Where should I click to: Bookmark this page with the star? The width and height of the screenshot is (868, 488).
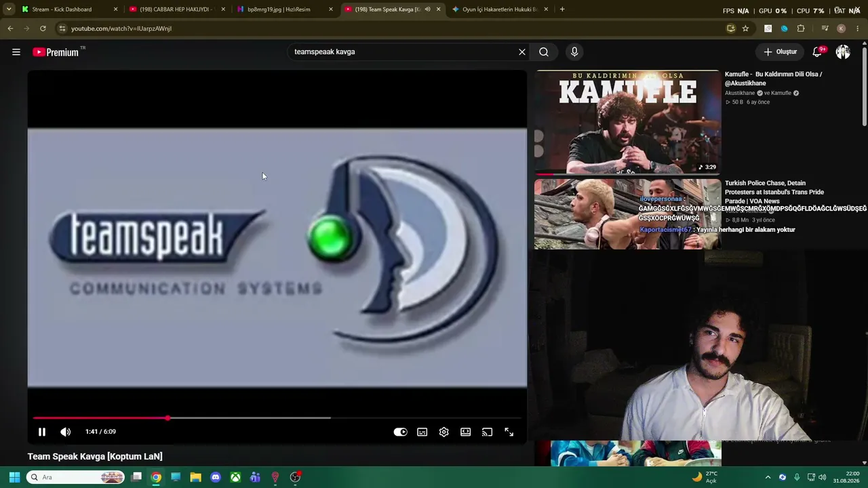[745, 28]
